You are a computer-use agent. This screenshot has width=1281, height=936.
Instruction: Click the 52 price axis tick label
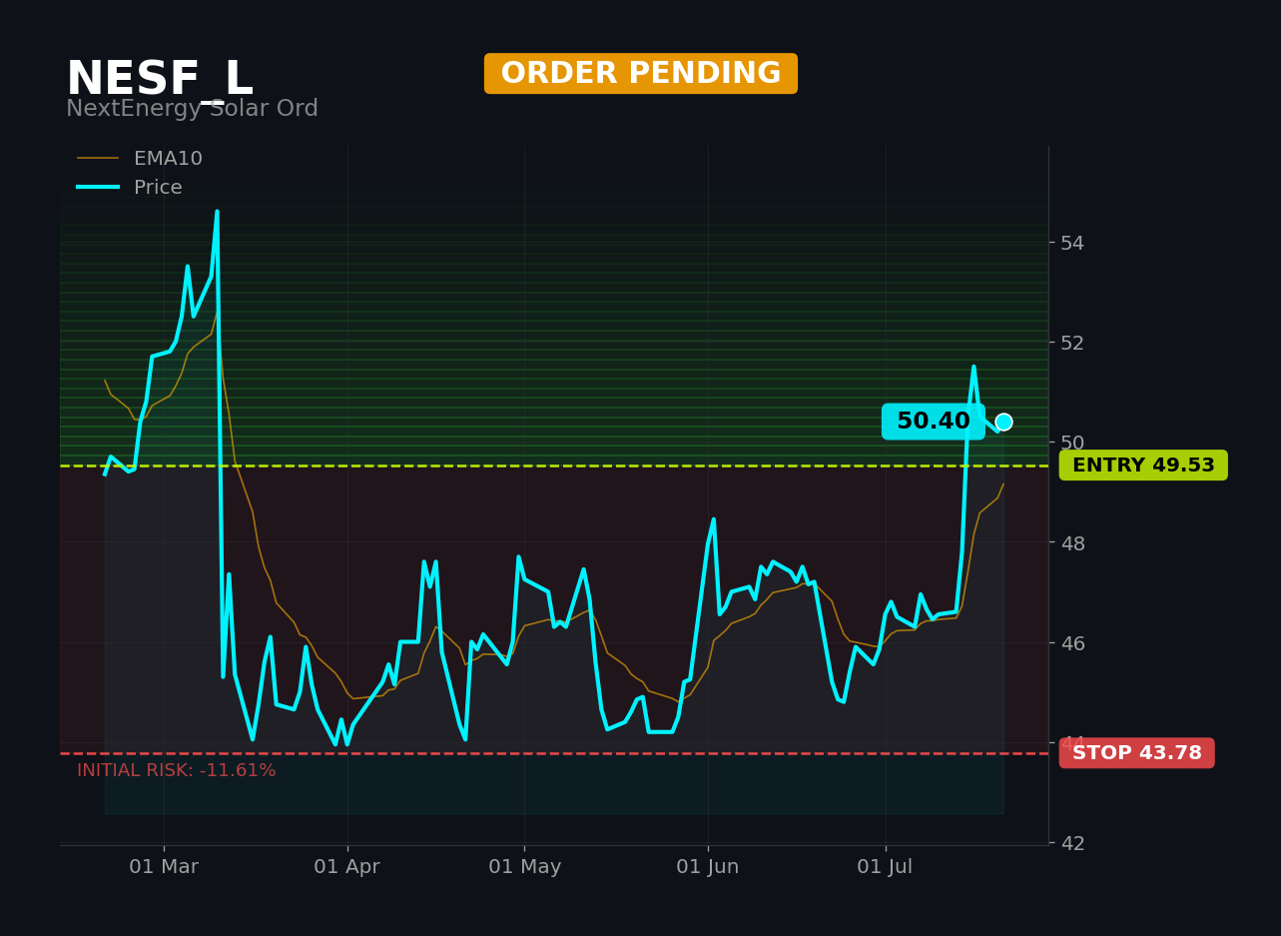tap(1072, 343)
